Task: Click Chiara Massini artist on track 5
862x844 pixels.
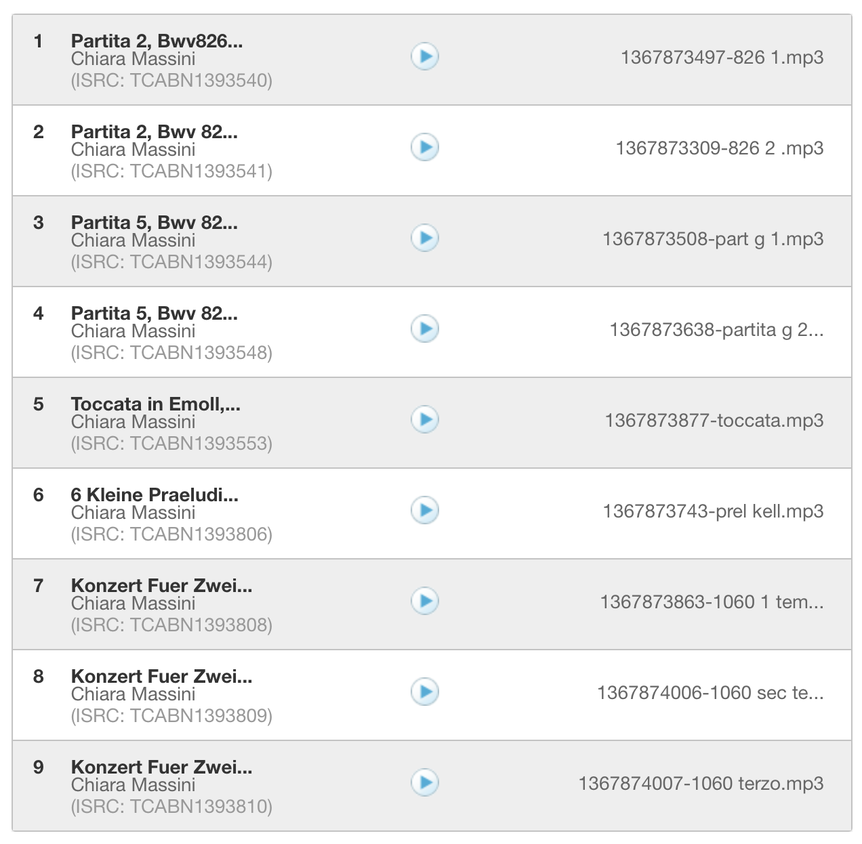Action: point(133,422)
